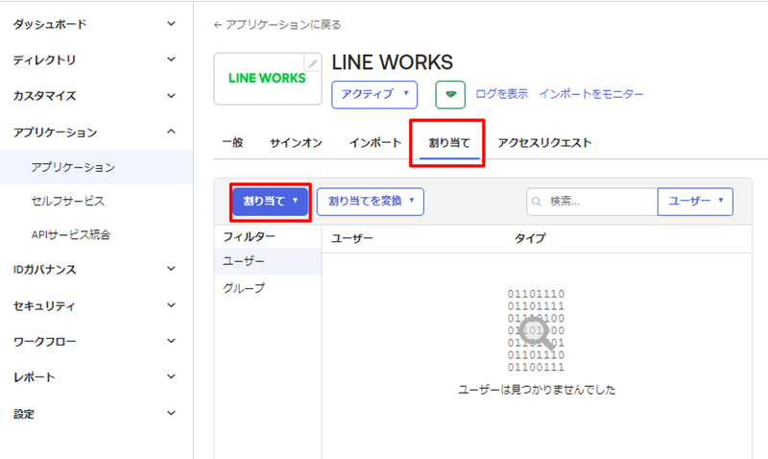This screenshot has height=459, width=768.
Task: Click the green handshake icon button
Action: [x=450, y=94]
